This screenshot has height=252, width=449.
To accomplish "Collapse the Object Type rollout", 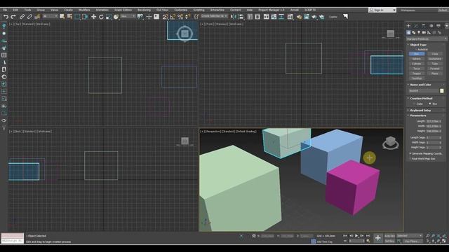I will [418, 45].
